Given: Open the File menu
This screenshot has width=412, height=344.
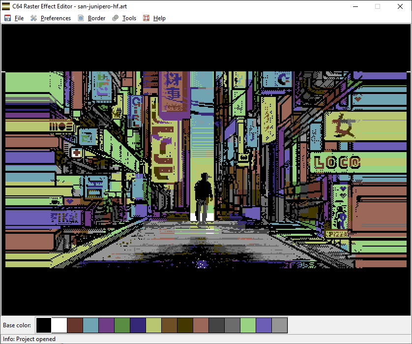Looking at the screenshot, I should click(x=19, y=18).
